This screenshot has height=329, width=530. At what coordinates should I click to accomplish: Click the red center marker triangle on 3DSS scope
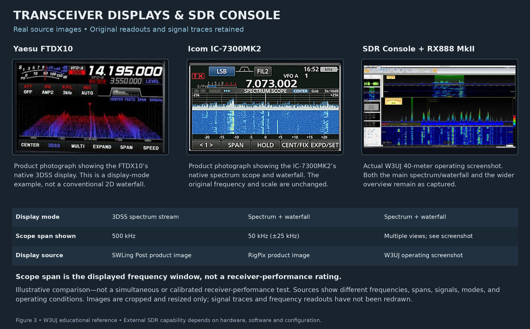click(90, 104)
